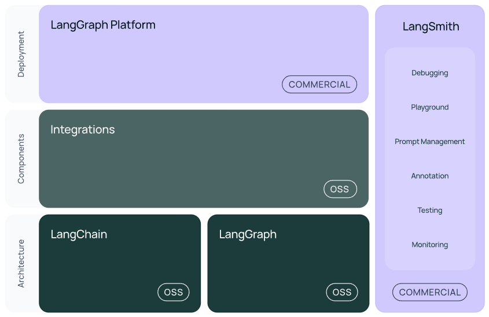Select the Components row label
The image size is (489, 317).
point(21,158)
